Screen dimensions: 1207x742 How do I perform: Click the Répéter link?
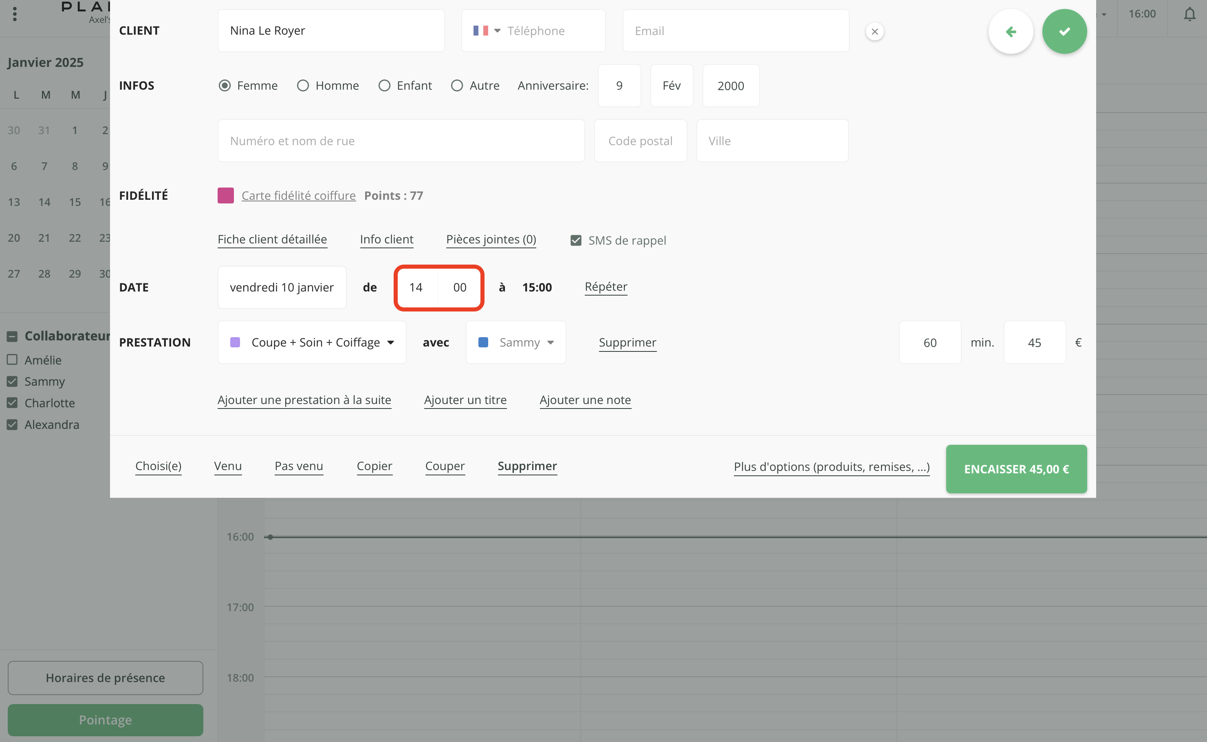click(x=606, y=287)
